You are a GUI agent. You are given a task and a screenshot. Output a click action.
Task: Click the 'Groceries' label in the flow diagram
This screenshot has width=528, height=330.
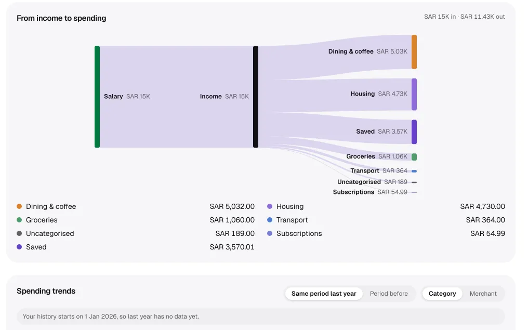tap(361, 156)
